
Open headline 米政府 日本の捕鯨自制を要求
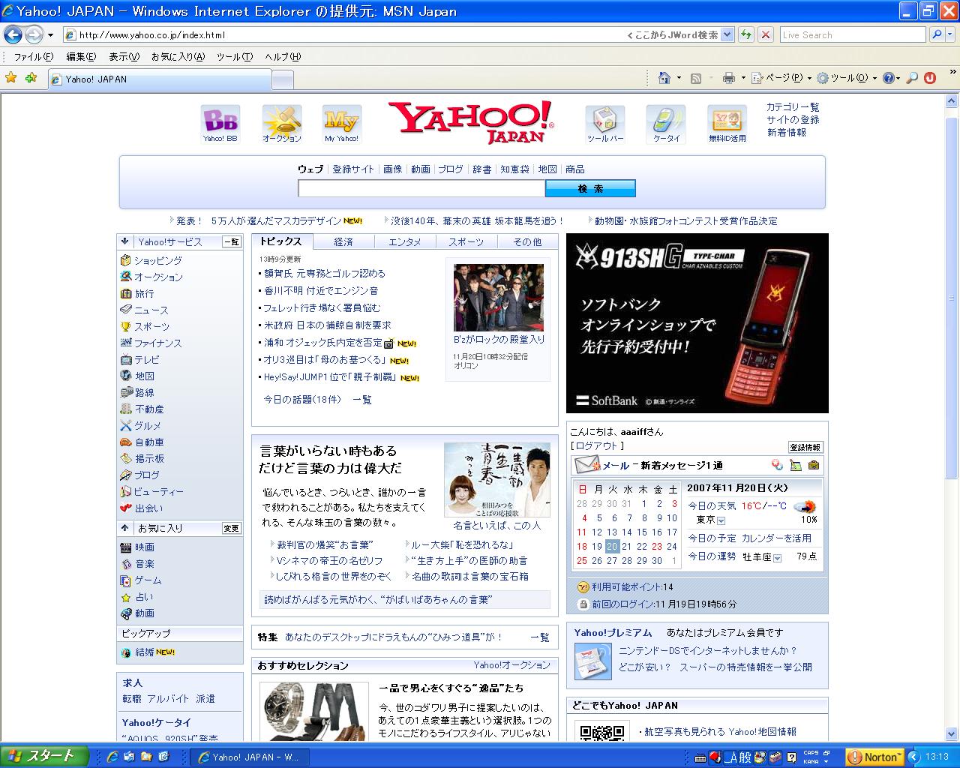pyautogui.click(x=328, y=325)
